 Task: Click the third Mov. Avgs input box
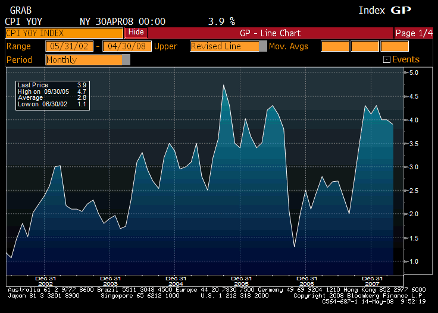point(394,46)
